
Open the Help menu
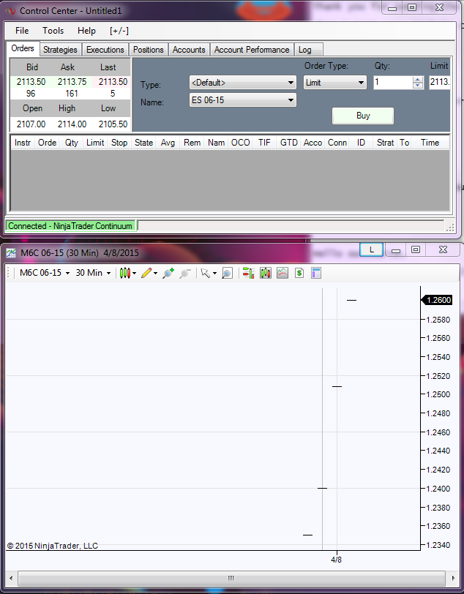point(86,31)
